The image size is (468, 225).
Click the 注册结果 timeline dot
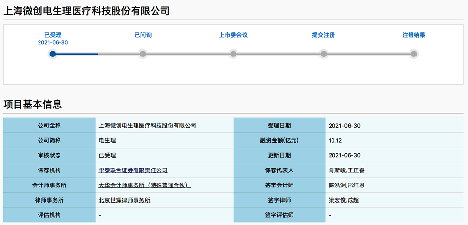[x=414, y=54]
